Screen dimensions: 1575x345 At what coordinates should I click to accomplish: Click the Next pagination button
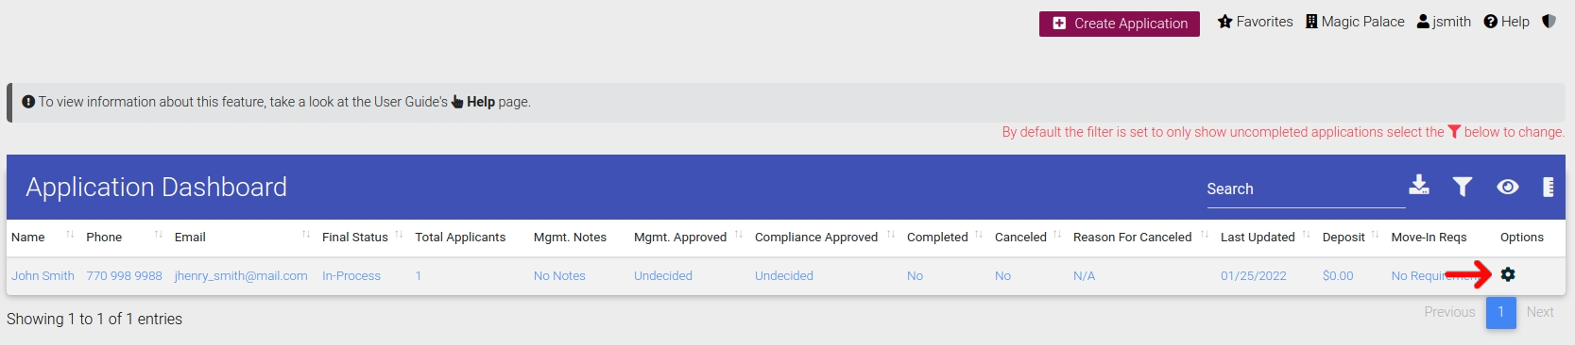(x=1540, y=312)
